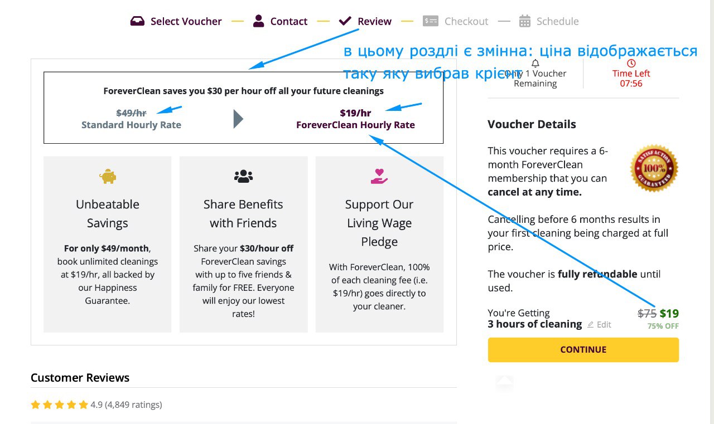This screenshot has width=714, height=424.
Task: Click the pencil Edit link
Action: coord(600,324)
